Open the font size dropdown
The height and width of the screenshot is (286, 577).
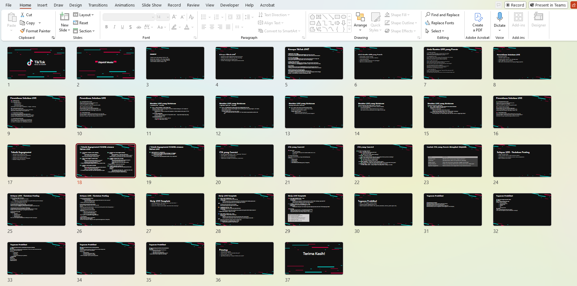[x=168, y=17]
